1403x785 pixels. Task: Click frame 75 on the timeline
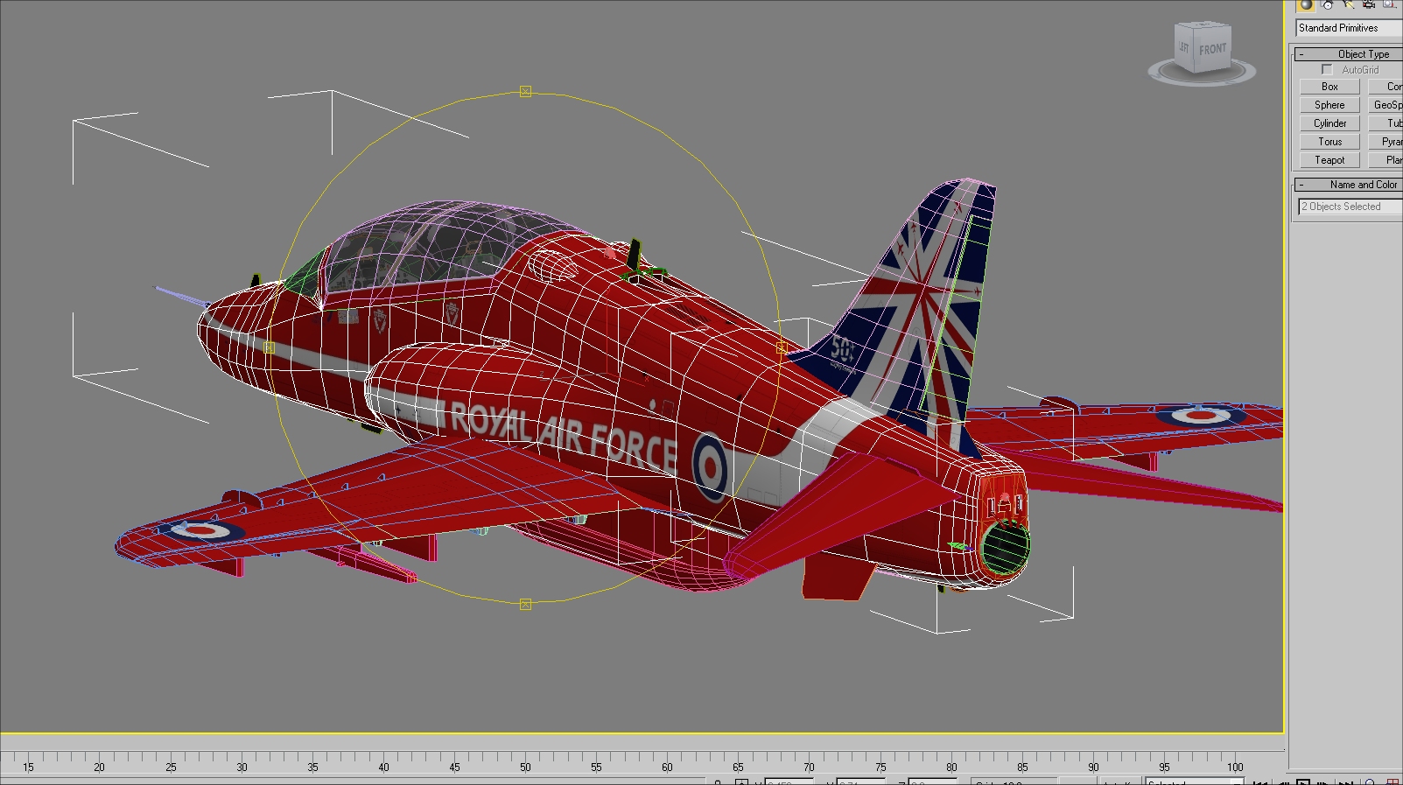pyautogui.click(x=880, y=767)
